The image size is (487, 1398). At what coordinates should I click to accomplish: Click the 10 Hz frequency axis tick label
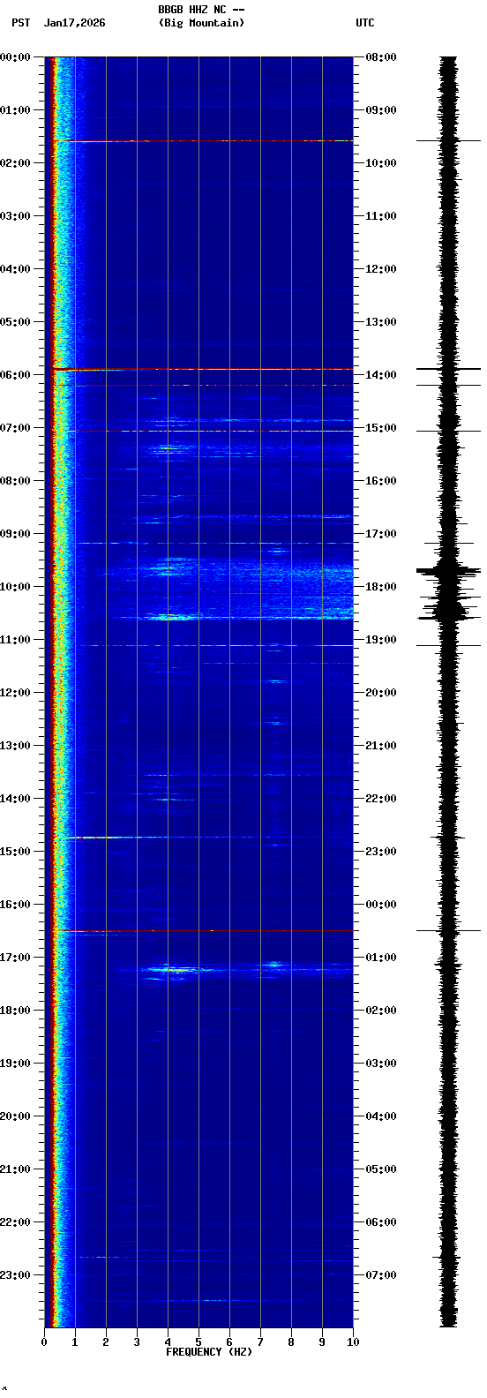pyautogui.click(x=353, y=1342)
